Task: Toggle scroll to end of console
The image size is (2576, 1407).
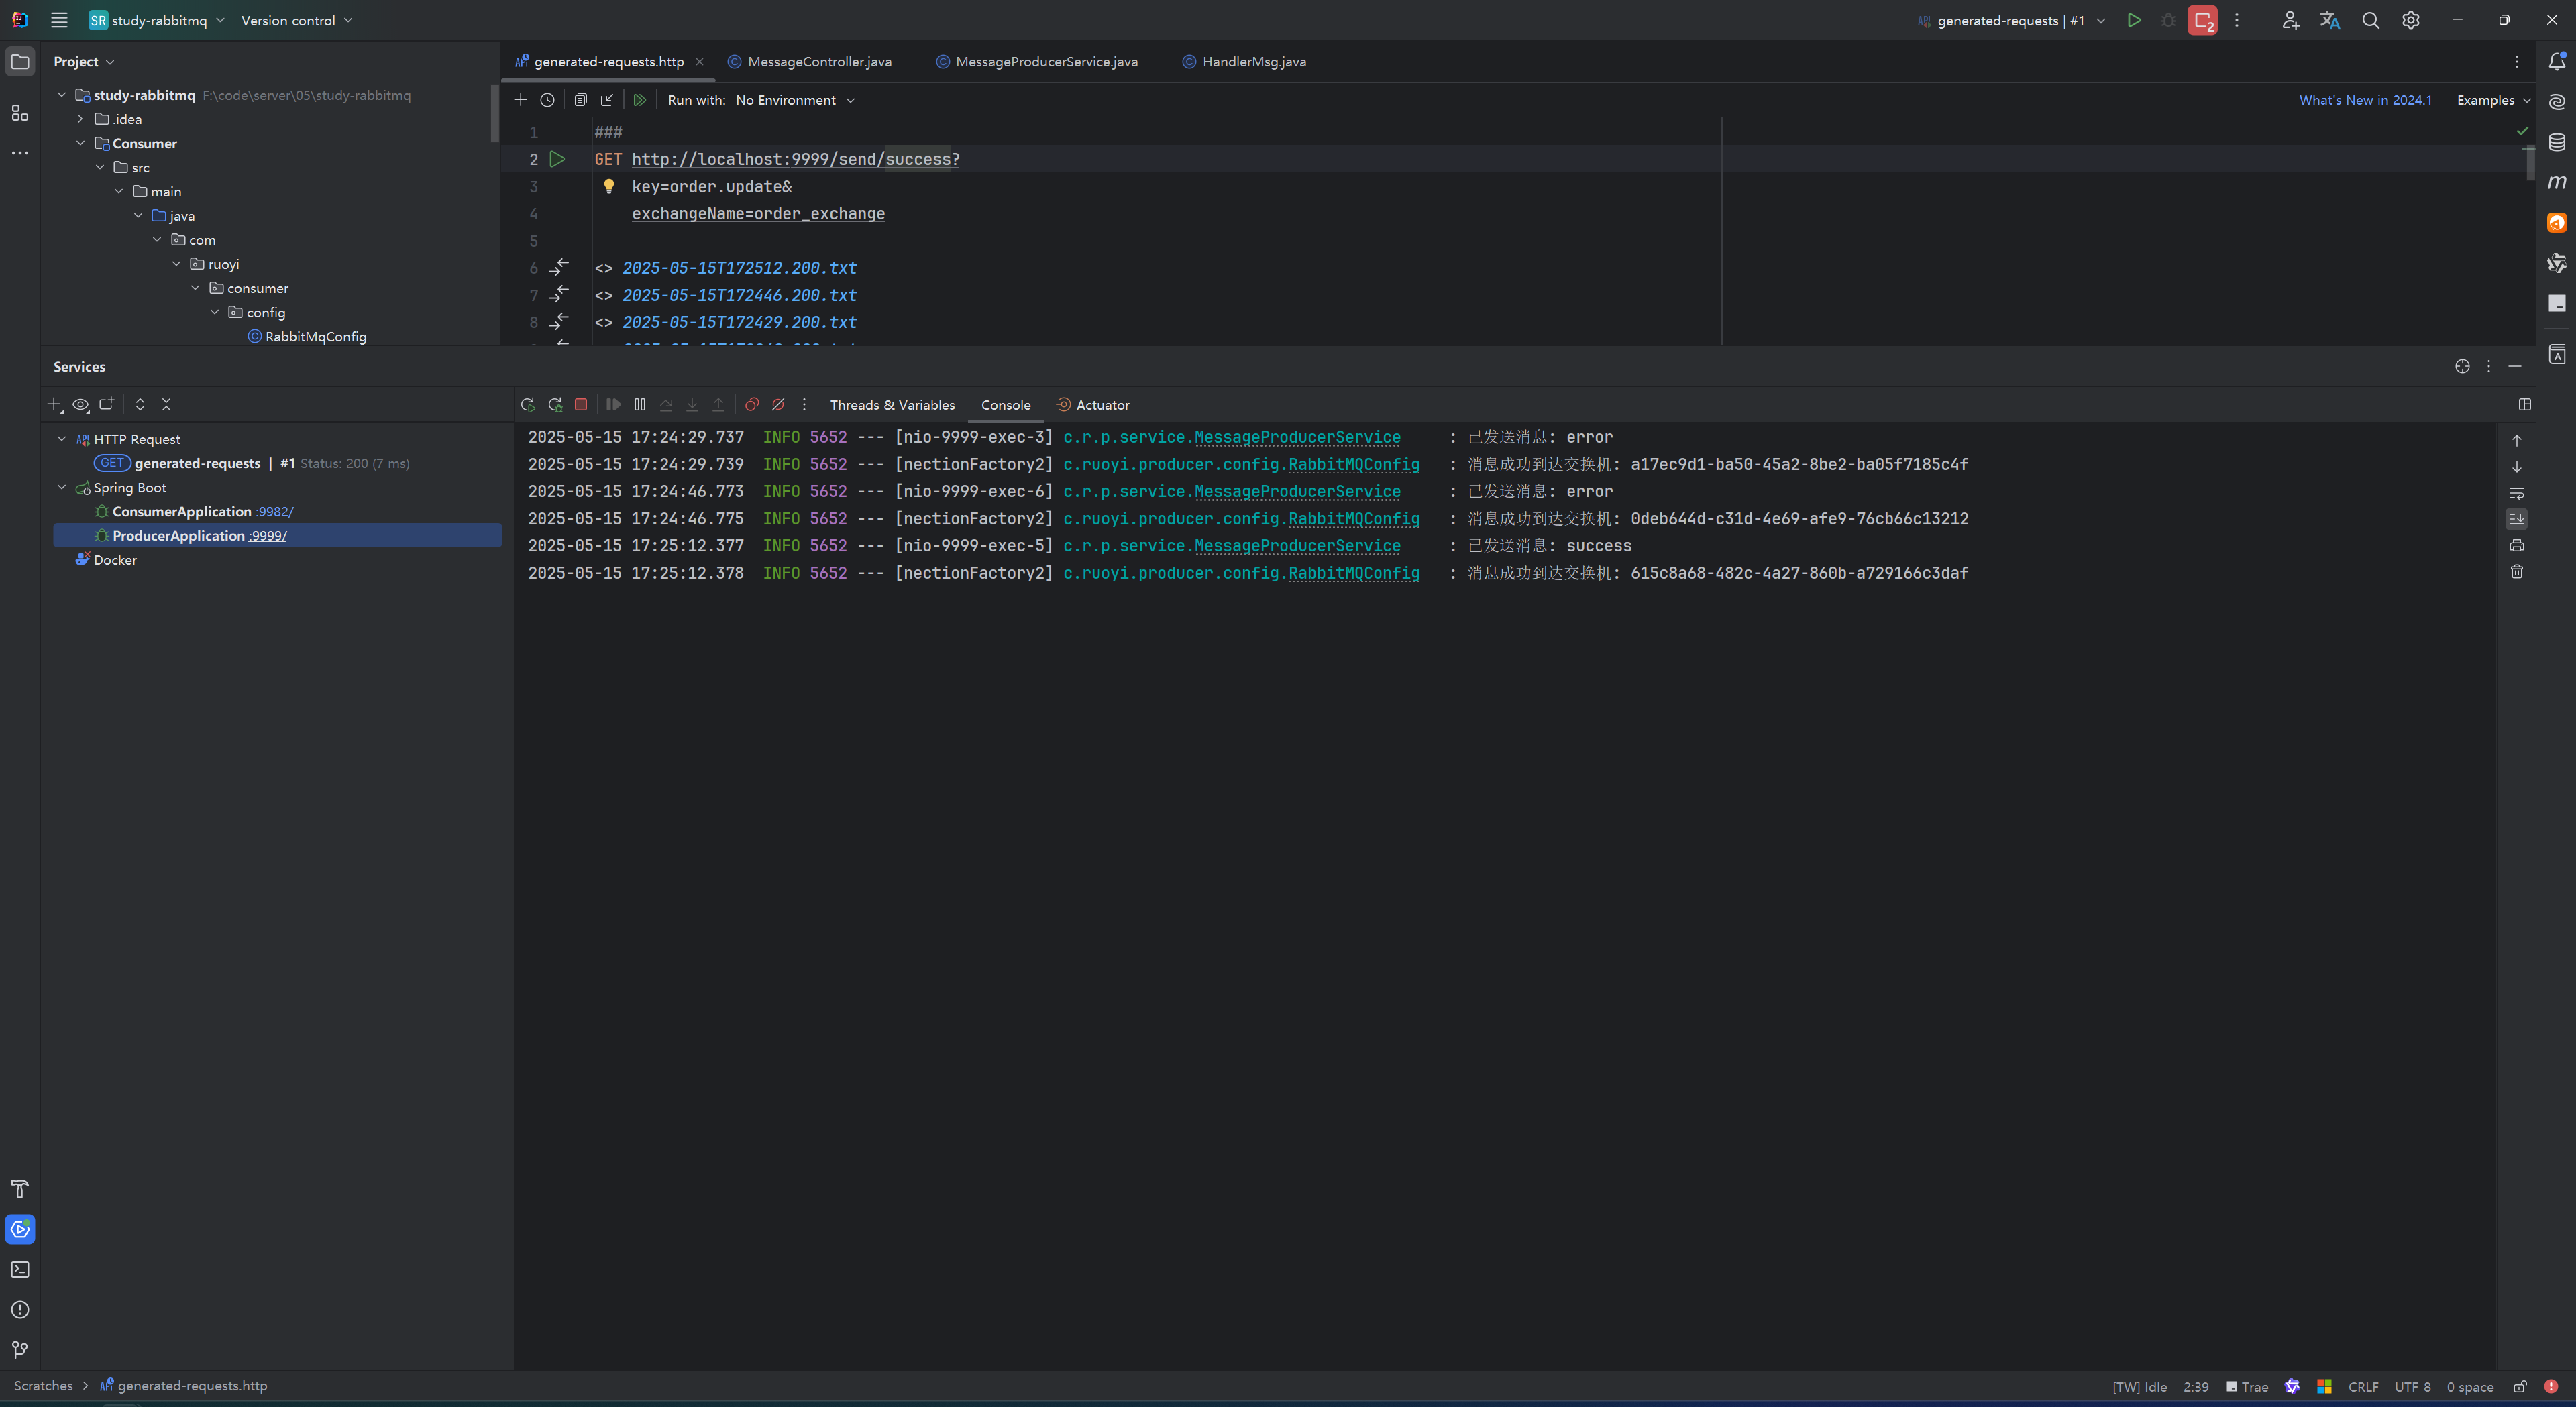Action: click(x=2517, y=519)
